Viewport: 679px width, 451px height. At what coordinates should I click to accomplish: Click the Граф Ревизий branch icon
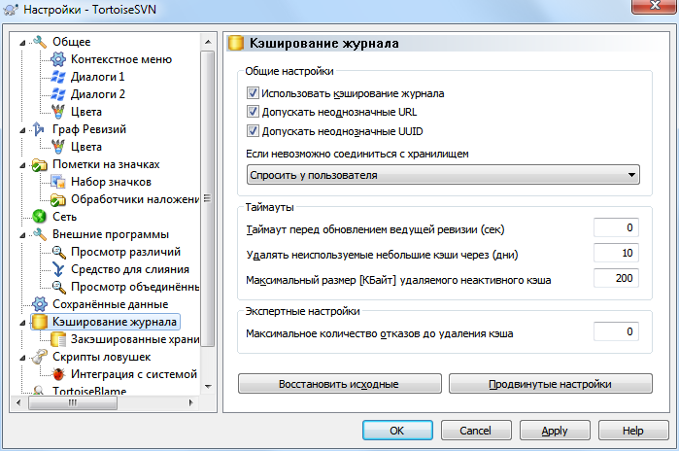point(40,129)
